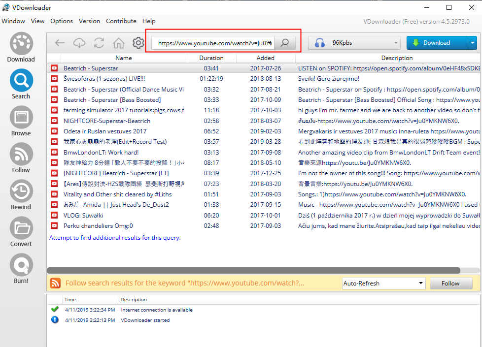482x347 pixels.
Task: Open the Contribute menu
Action: (121, 21)
